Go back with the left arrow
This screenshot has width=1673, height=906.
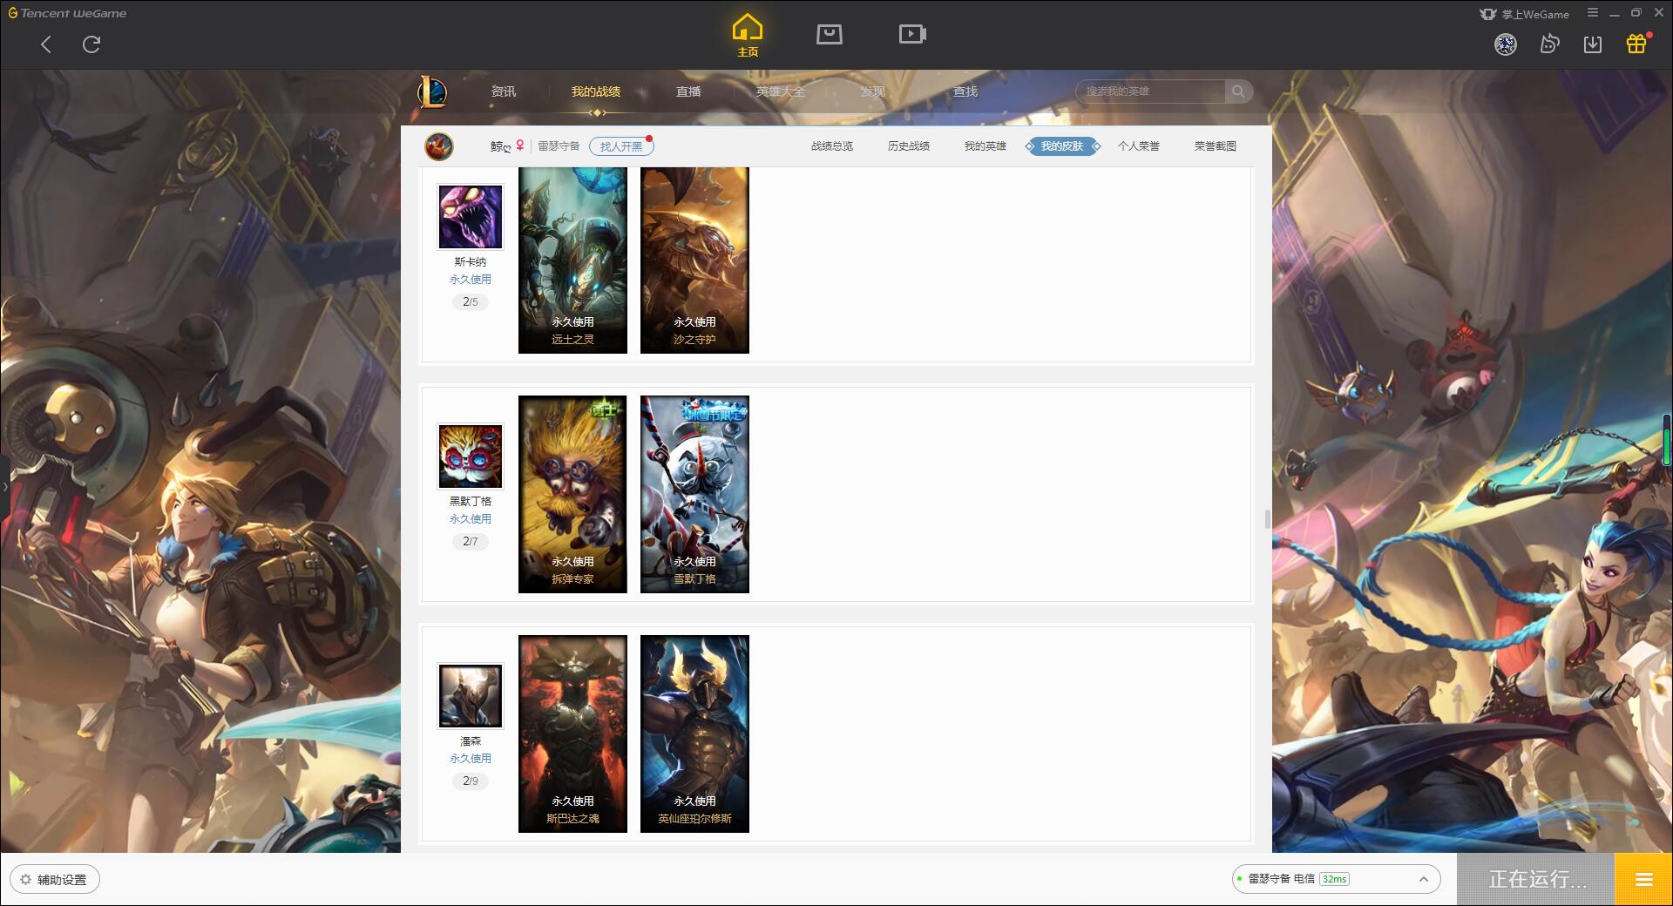pos(46,44)
